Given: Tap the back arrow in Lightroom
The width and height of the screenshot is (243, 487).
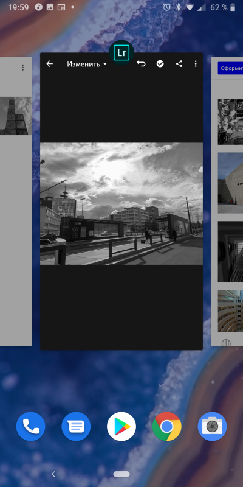Looking at the screenshot, I should [50, 64].
